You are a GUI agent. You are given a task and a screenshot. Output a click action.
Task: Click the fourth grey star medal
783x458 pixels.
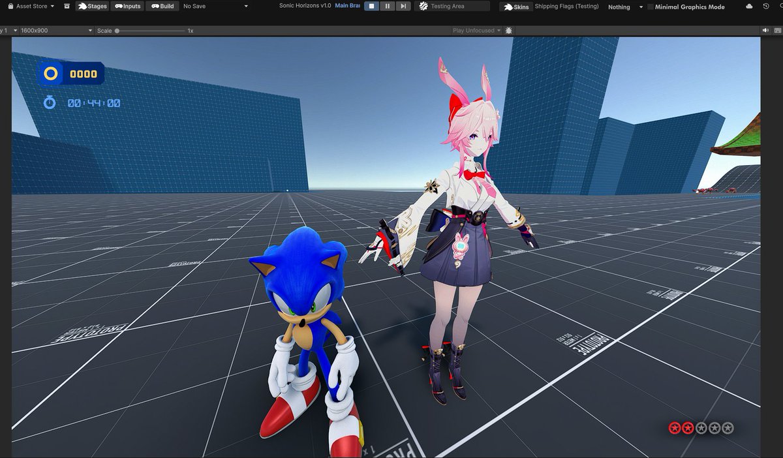tap(714, 428)
